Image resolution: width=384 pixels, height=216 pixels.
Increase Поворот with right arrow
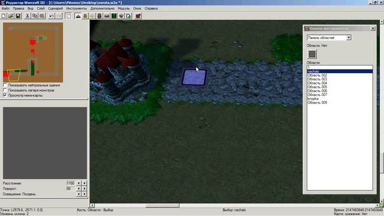(x=84, y=188)
